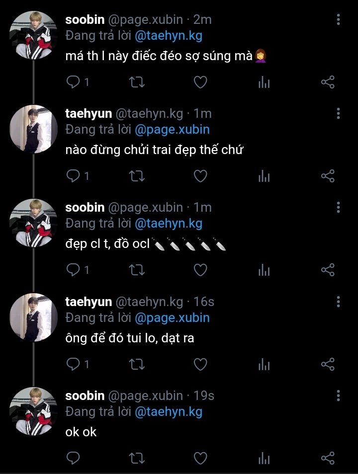Share soobin's tweet with knife emojis

[x=328, y=270]
